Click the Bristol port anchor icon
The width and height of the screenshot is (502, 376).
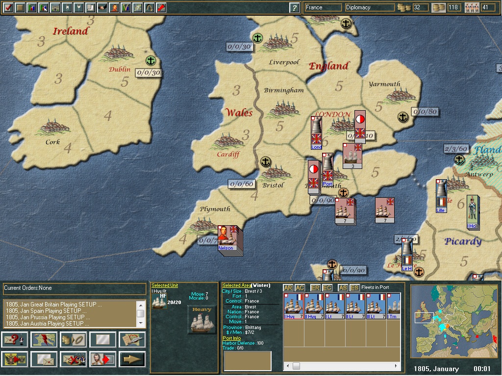[265, 162]
